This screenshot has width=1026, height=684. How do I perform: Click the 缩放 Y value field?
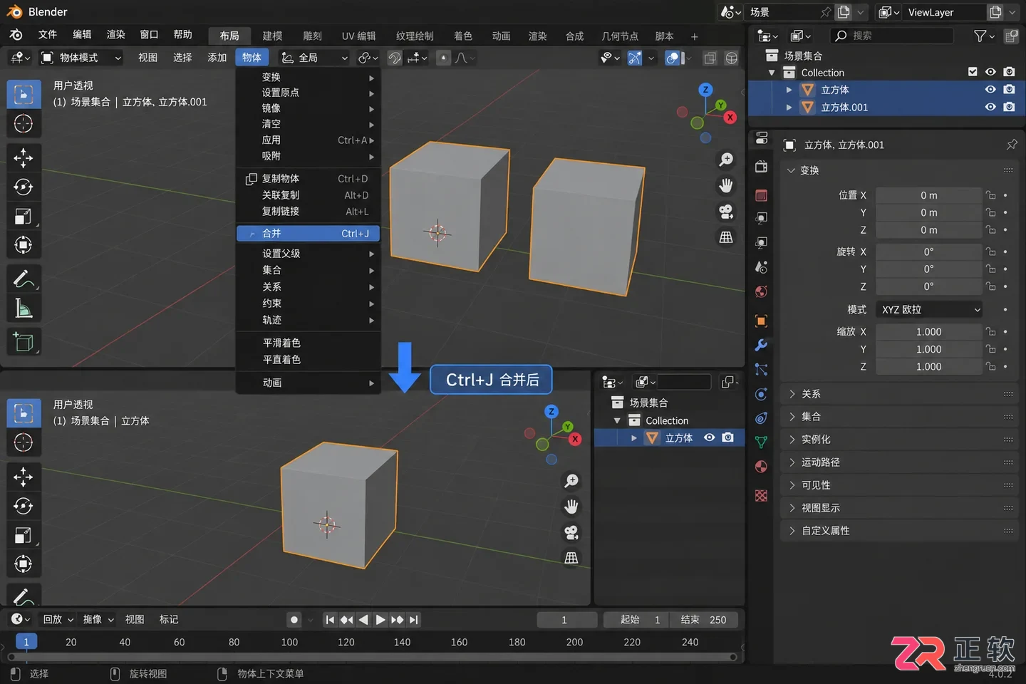click(929, 349)
